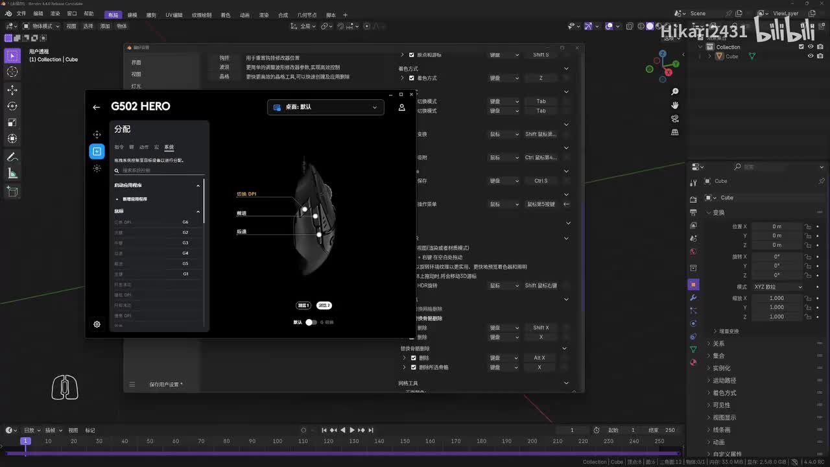Click the G HUB user account icon
This screenshot has height=467, width=830.
click(401, 107)
